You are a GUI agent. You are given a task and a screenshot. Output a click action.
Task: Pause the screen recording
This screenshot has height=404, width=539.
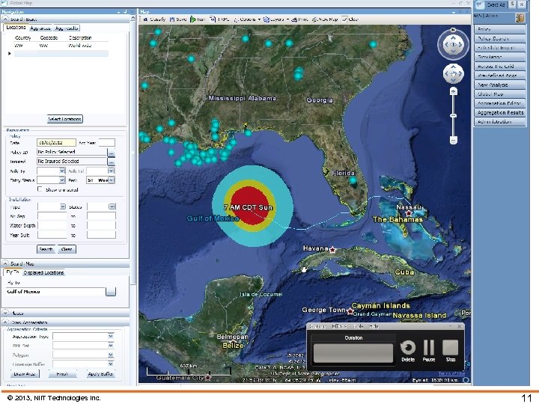tap(429, 351)
